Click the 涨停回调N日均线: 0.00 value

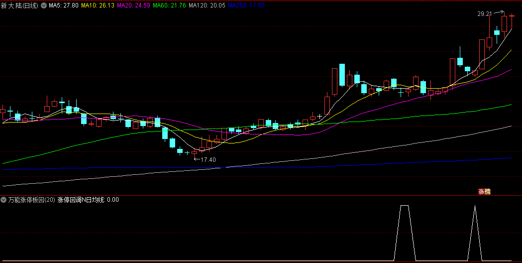pyautogui.click(x=88, y=200)
